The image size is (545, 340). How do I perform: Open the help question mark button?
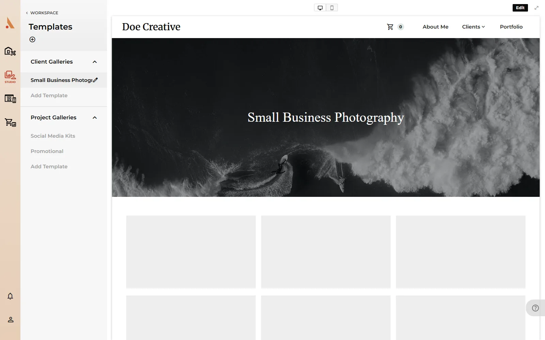[535, 308]
